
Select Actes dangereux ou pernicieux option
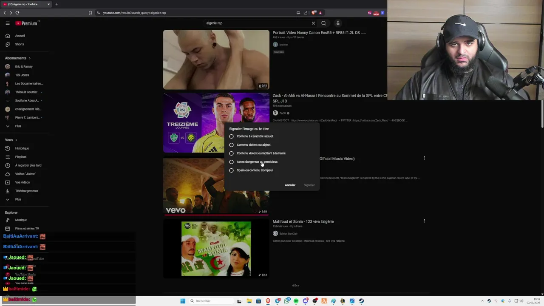pyautogui.click(x=253, y=162)
